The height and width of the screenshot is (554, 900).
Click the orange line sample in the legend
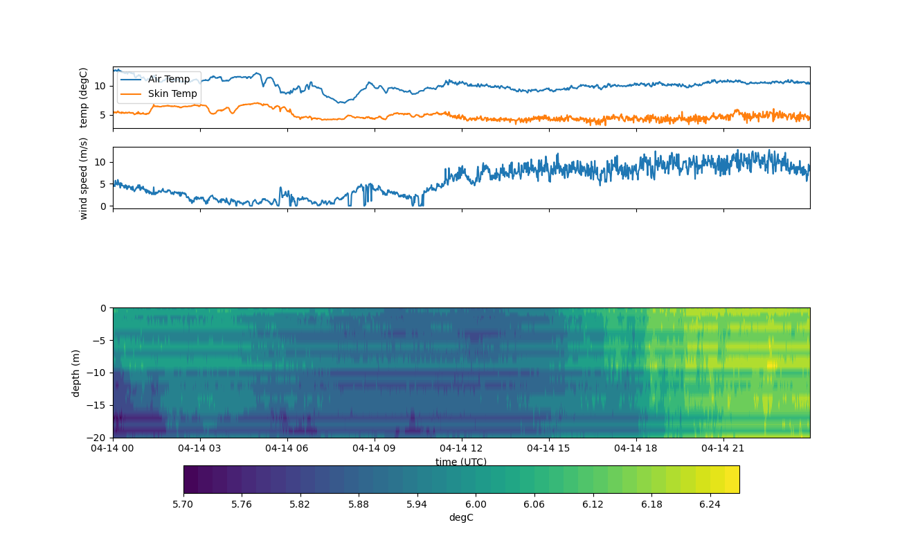(x=132, y=93)
